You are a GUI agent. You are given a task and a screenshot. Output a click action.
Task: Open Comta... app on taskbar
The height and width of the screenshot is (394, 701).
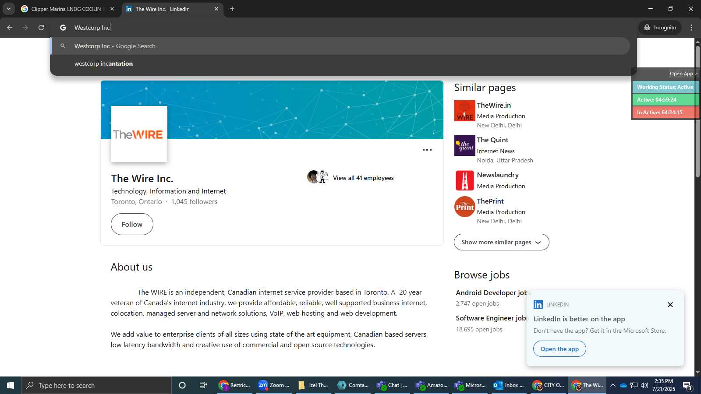(353, 385)
